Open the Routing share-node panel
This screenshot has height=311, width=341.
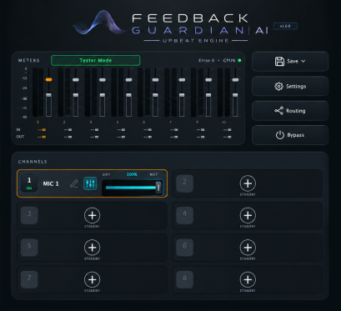(x=290, y=111)
